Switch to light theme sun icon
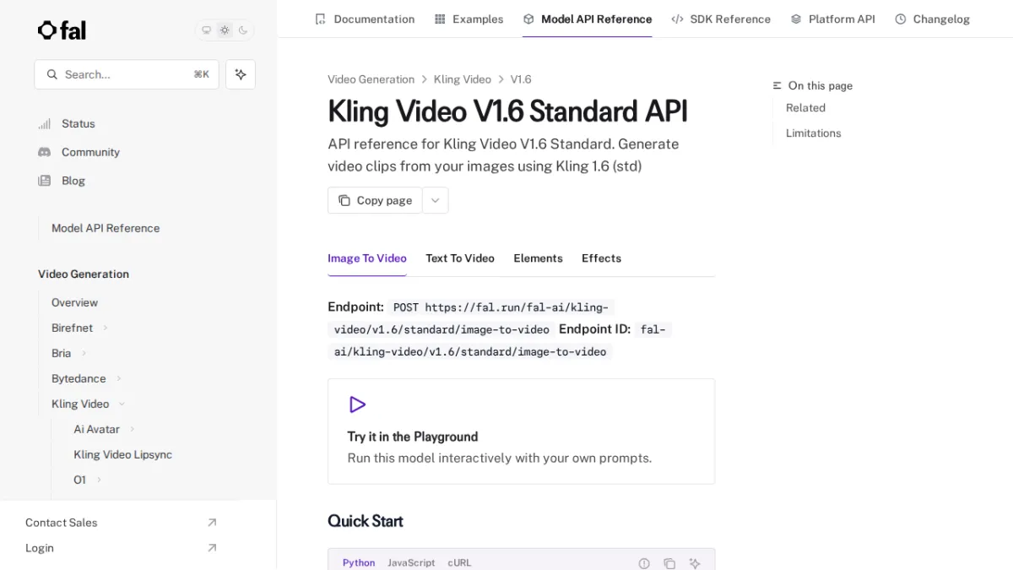 (x=225, y=30)
